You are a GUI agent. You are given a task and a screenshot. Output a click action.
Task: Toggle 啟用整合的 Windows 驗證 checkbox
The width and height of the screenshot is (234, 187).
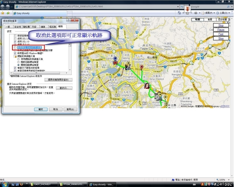click(15, 53)
